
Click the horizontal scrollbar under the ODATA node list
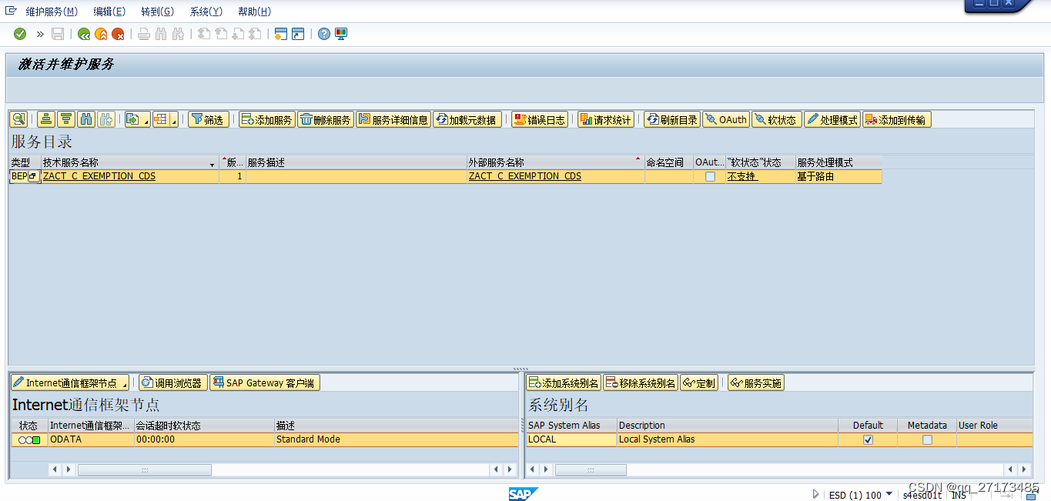[x=145, y=469]
